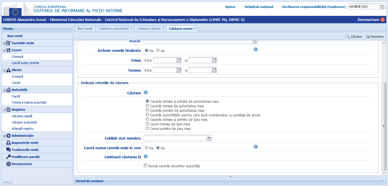Click the Ajutor help link

230,7
